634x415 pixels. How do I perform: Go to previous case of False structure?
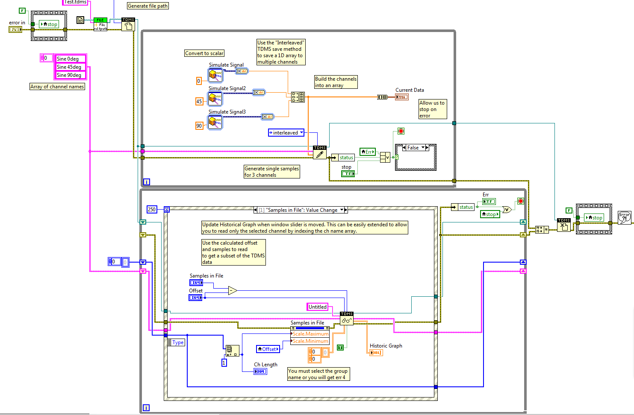click(404, 148)
